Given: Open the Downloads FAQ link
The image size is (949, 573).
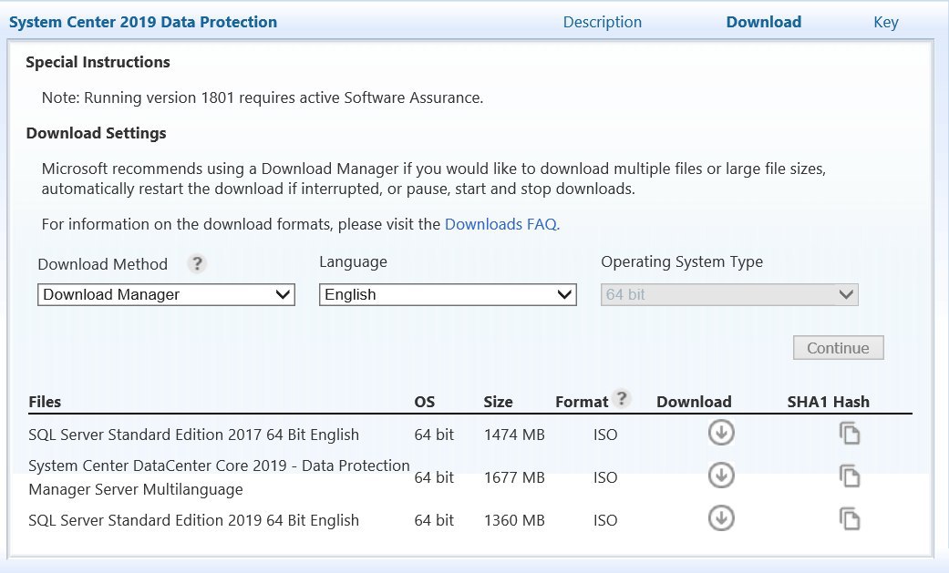Looking at the screenshot, I should (x=501, y=224).
